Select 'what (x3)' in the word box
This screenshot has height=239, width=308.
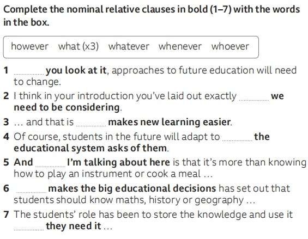[x=78, y=46]
